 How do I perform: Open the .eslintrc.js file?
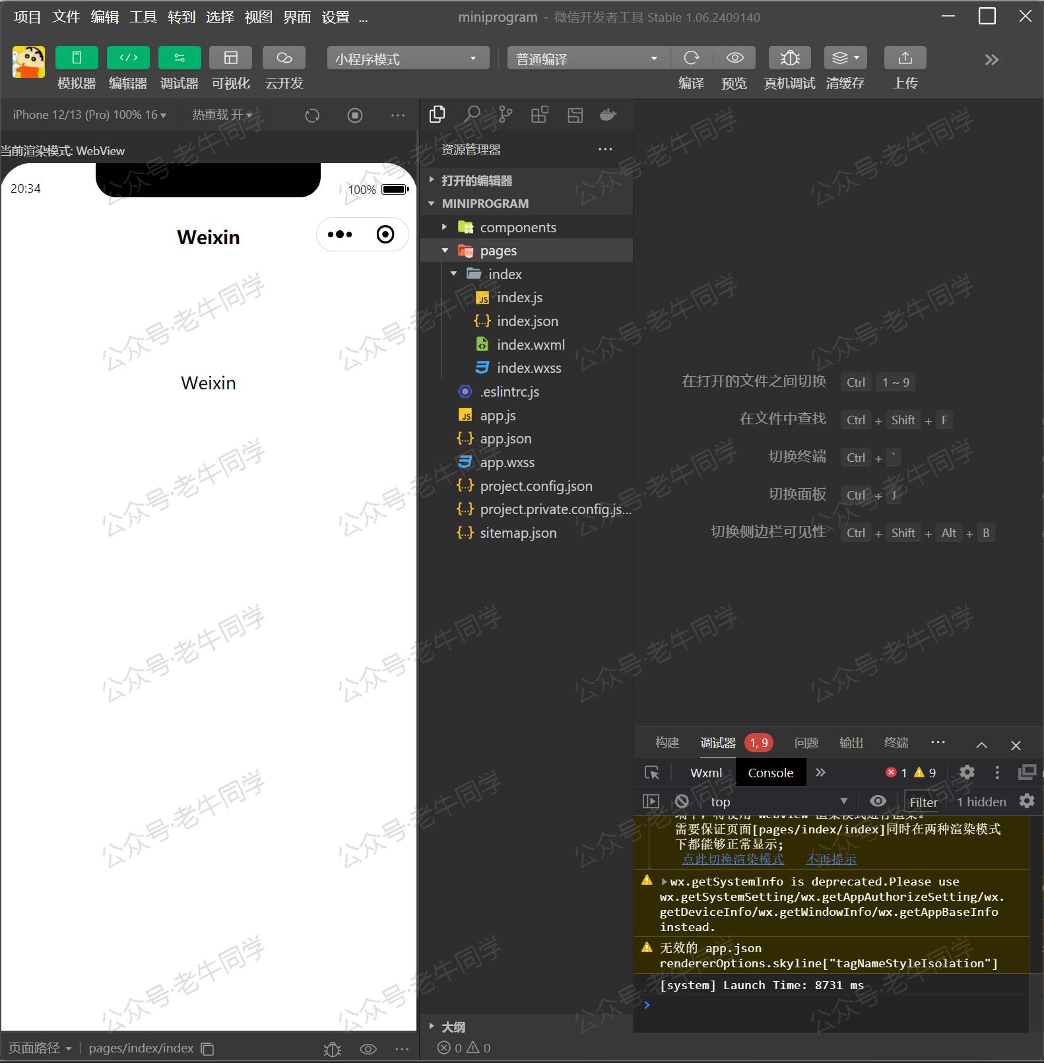(527, 392)
